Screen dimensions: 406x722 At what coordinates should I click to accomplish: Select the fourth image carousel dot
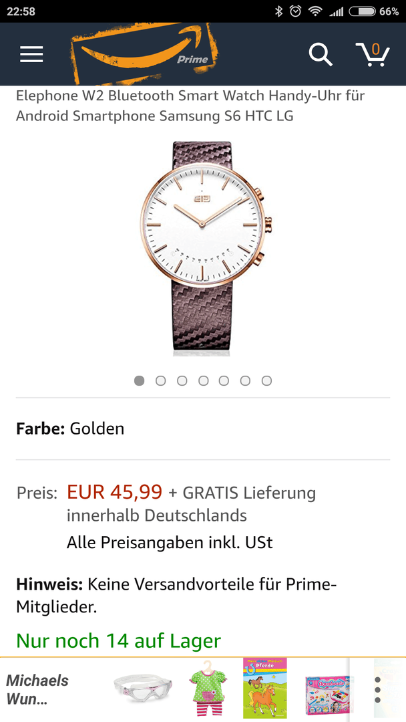click(203, 381)
